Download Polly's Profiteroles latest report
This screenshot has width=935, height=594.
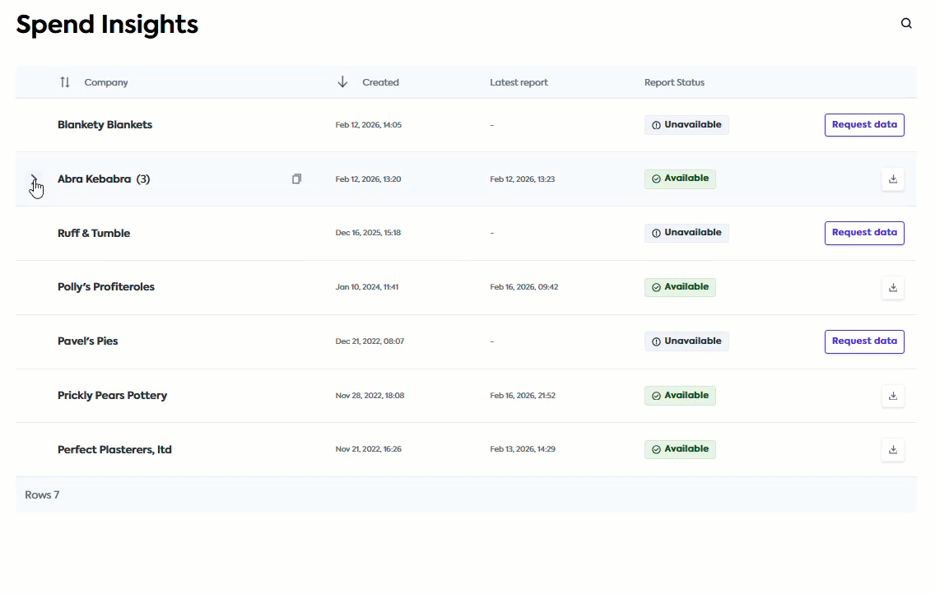[x=893, y=287]
